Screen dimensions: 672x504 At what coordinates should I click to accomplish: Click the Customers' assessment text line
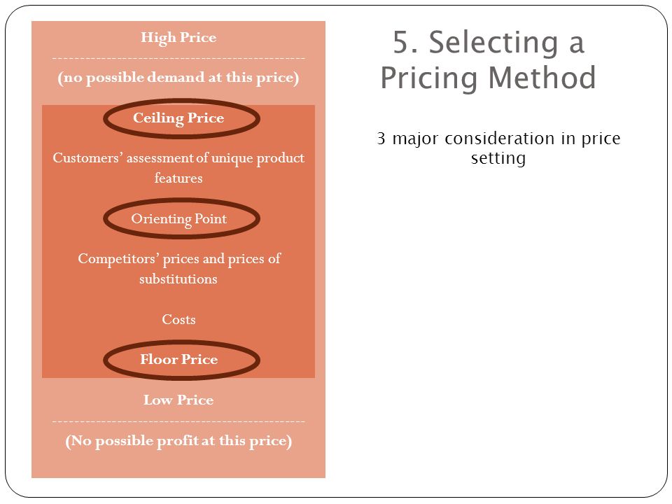(x=178, y=158)
